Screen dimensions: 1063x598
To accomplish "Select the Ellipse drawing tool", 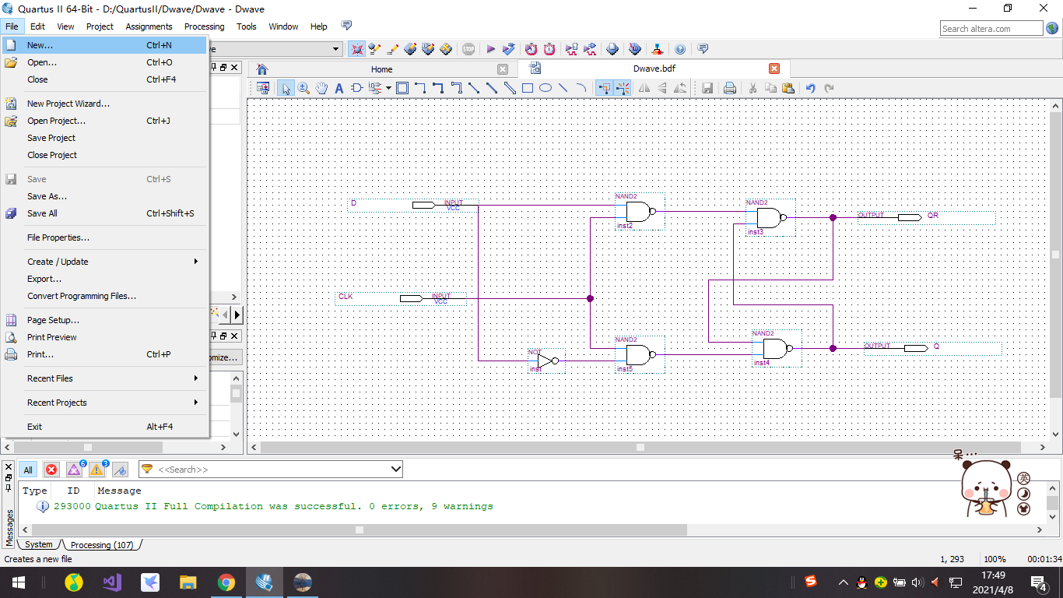I will point(547,88).
